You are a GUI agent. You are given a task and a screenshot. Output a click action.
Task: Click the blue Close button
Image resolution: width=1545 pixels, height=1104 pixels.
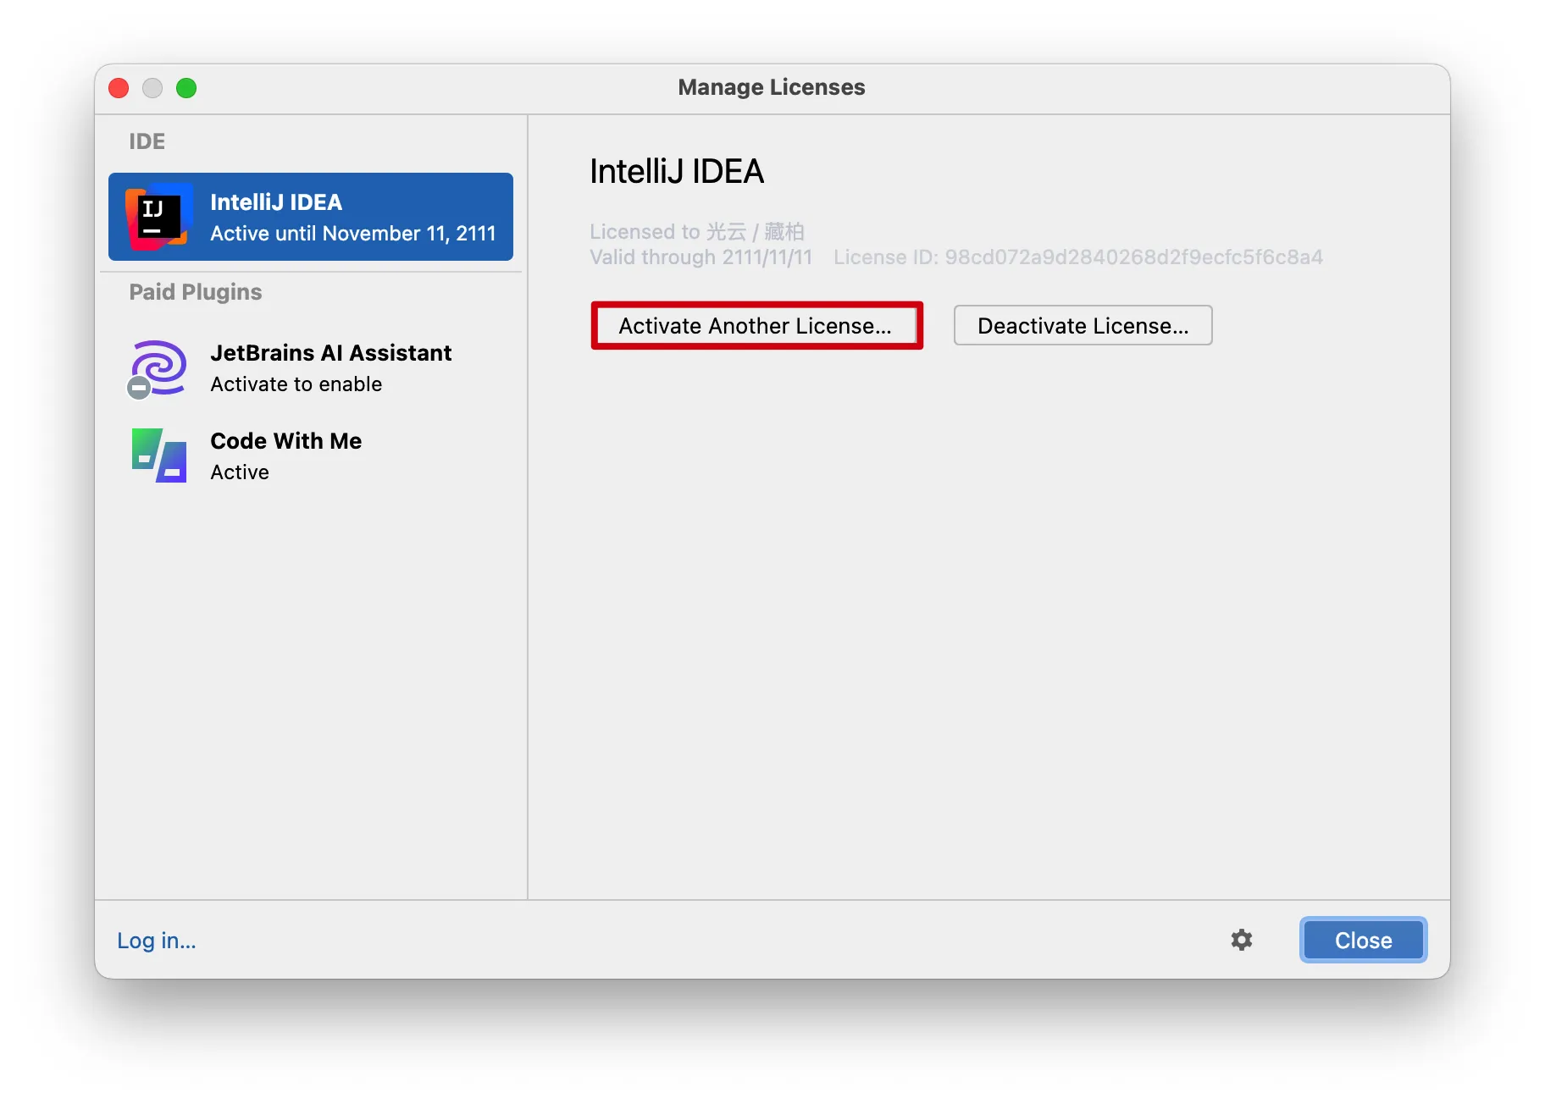(1363, 940)
